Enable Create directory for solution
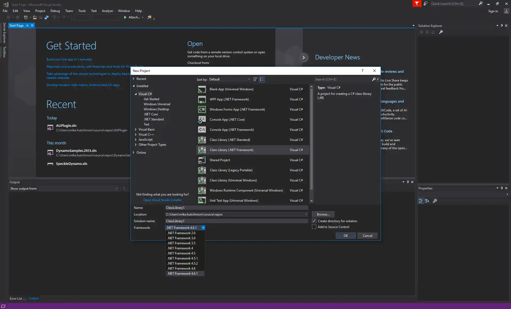The image size is (511, 309). 314,221
